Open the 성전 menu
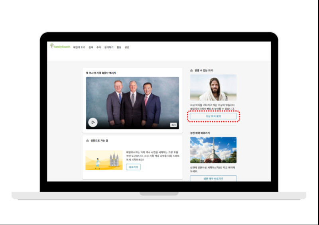 pos(127,47)
